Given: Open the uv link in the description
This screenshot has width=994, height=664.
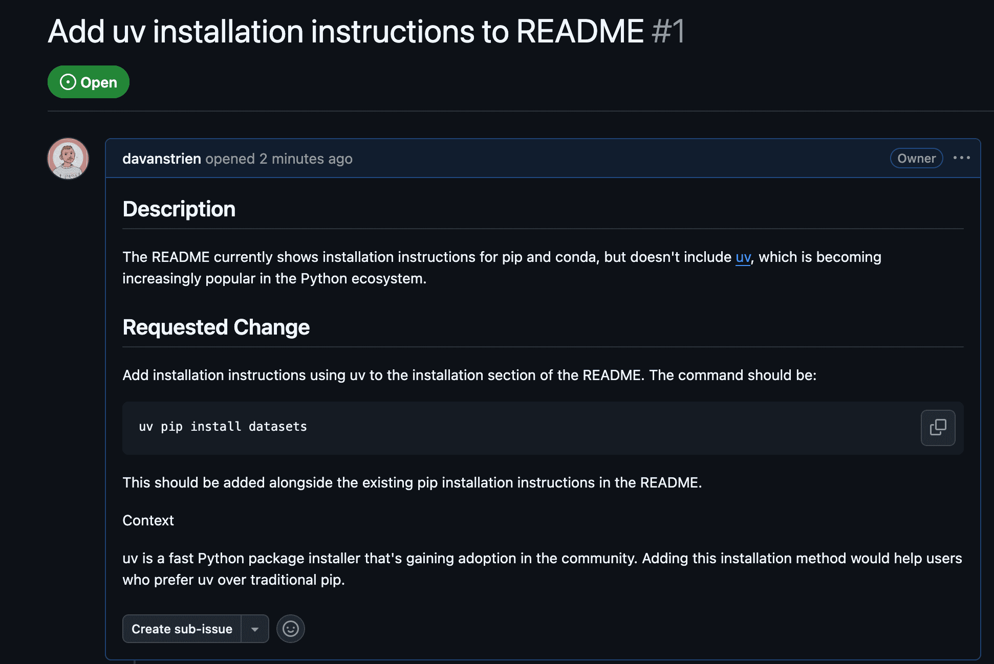Looking at the screenshot, I should (742, 257).
